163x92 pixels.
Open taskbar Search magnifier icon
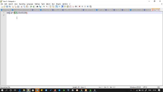click(x=6, y=90)
